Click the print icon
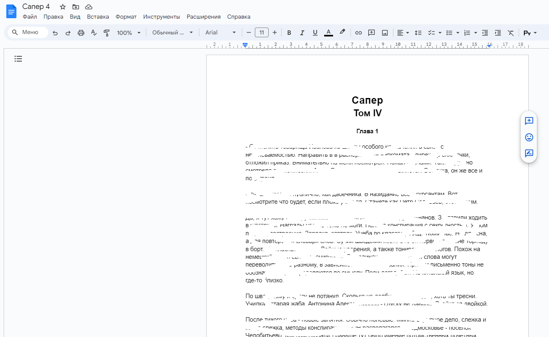The width and height of the screenshot is (549, 337). point(81,33)
